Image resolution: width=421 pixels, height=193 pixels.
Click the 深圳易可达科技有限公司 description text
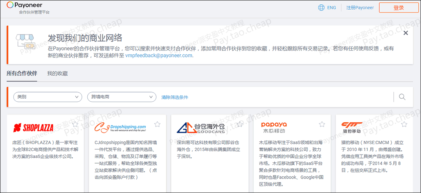tap(208, 150)
